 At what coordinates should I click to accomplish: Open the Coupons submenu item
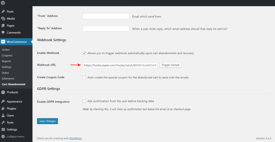point(7,56)
